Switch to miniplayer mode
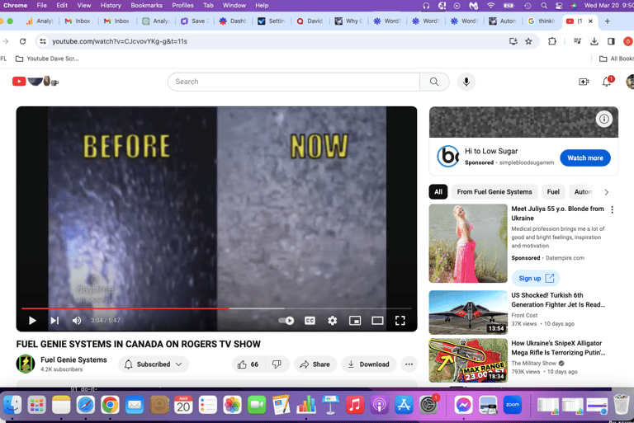The height and width of the screenshot is (423, 634). tap(355, 321)
